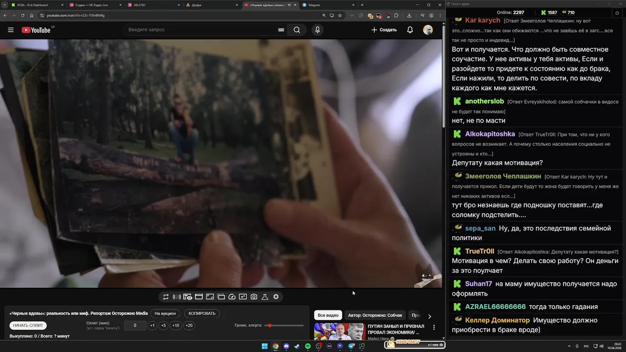Click Келлер Доминатор username in chat

pyautogui.click(x=497, y=320)
